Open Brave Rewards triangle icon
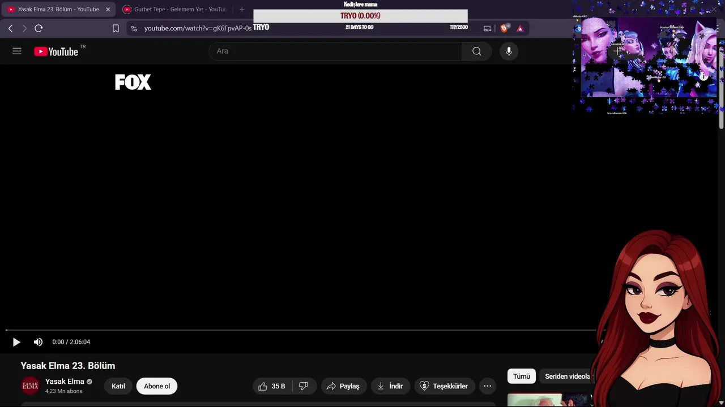Viewport: 725px width, 407px height. pyautogui.click(x=520, y=28)
